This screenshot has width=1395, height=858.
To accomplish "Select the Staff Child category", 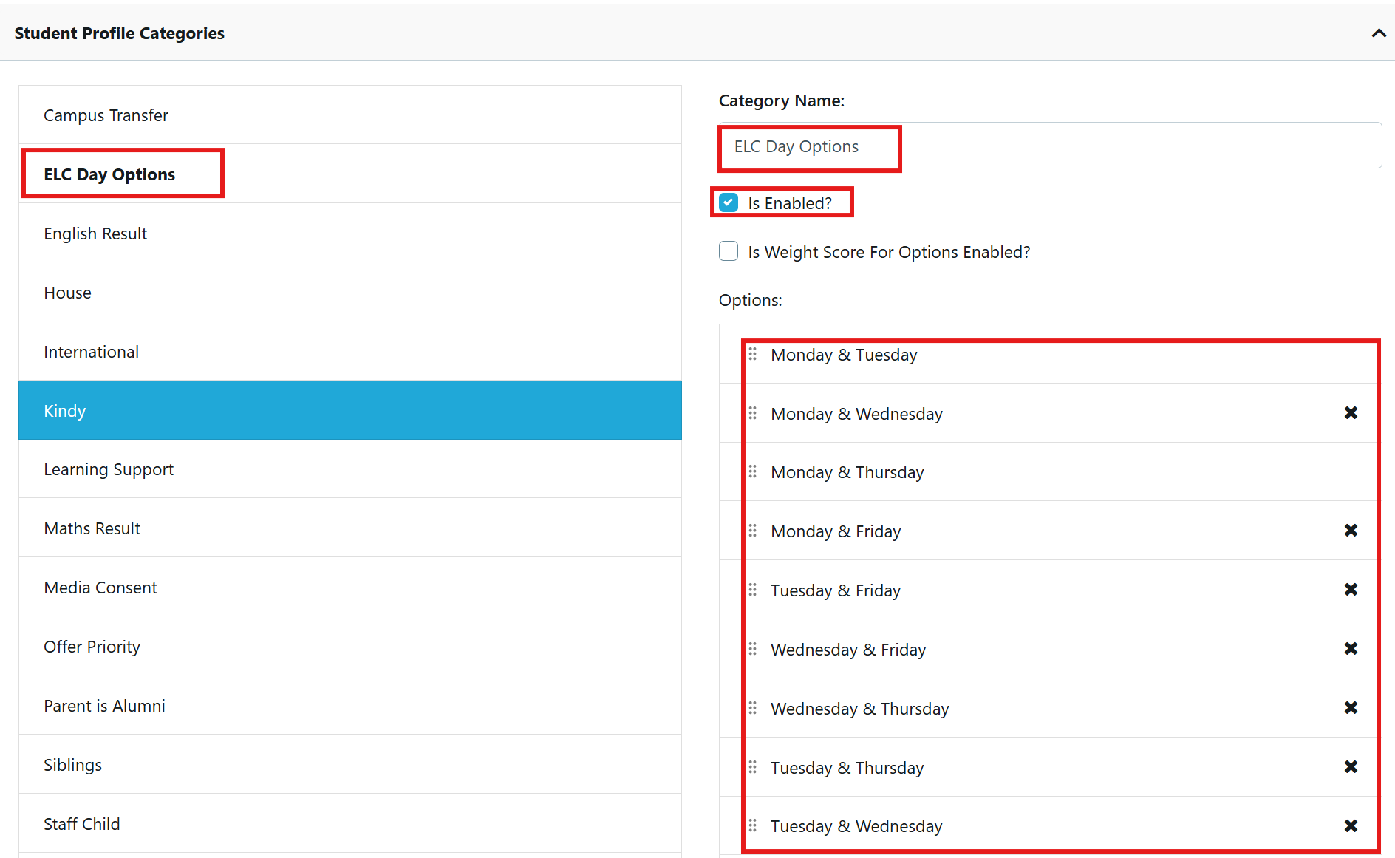I will pyautogui.click(x=81, y=825).
